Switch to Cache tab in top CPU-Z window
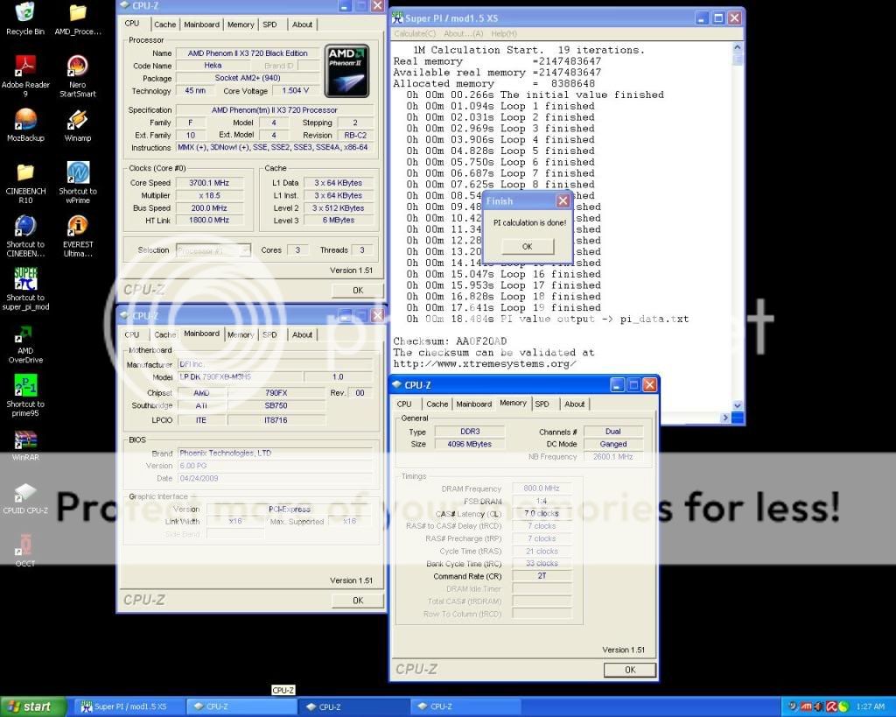 (164, 25)
